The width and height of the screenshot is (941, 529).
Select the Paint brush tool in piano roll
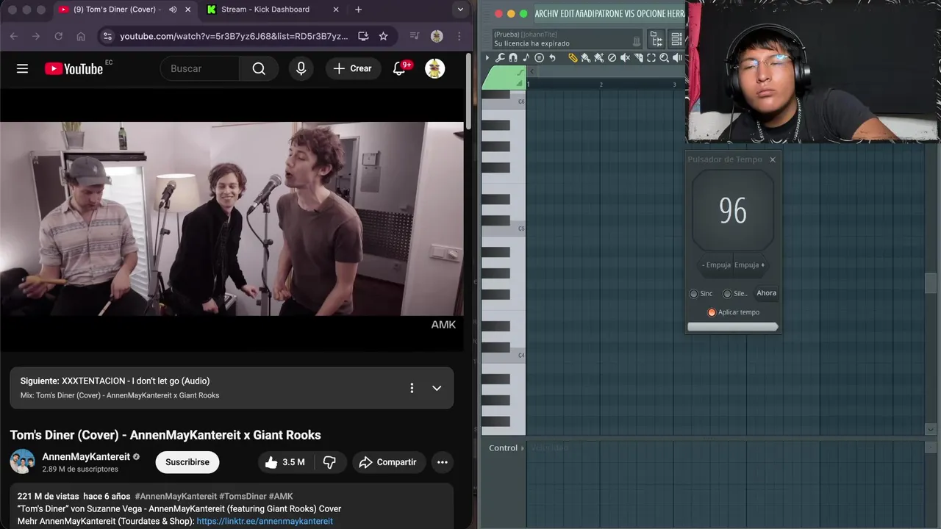tap(586, 57)
